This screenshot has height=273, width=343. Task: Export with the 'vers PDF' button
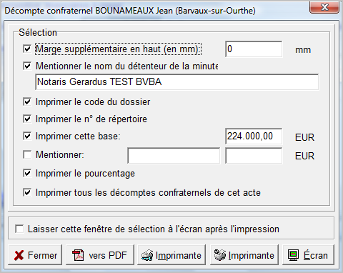point(100,255)
